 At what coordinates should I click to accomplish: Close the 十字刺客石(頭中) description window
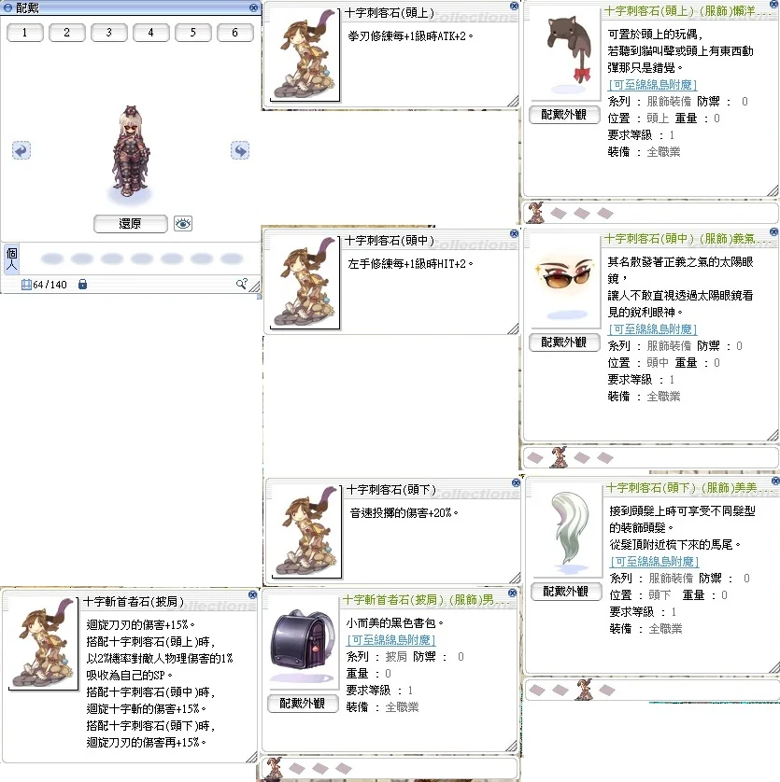(x=514, y=233)
